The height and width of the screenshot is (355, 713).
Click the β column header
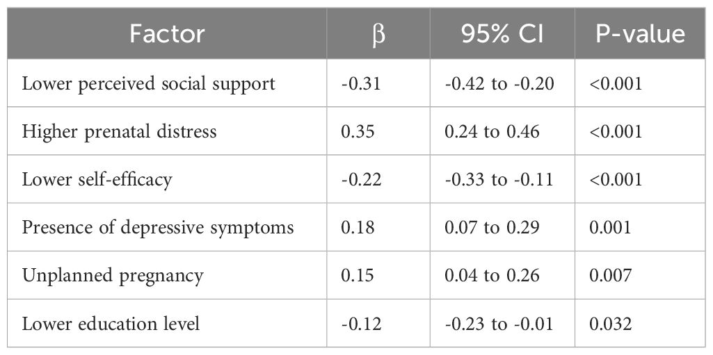coord(378,35)
